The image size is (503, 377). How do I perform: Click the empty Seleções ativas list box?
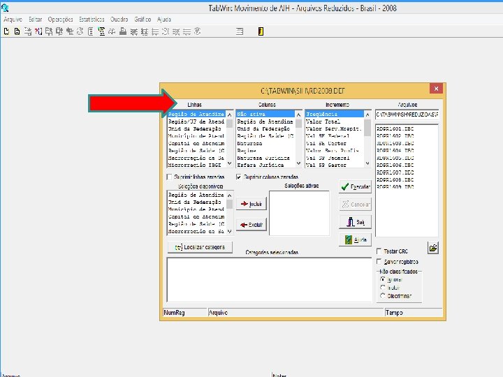click(299, 214)
